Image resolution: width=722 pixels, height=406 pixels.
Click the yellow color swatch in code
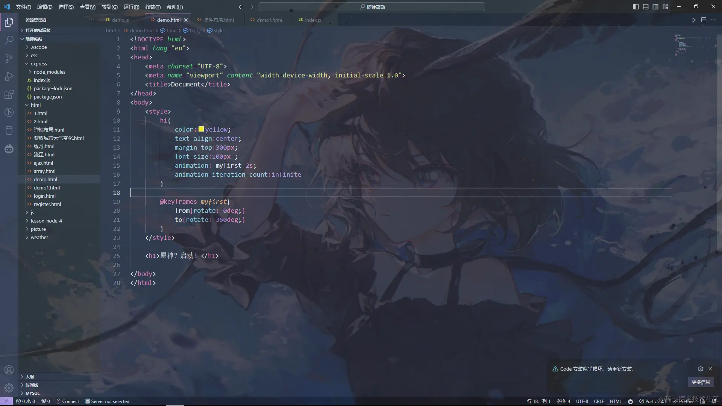pyautogui.click(x=201, y=129)
